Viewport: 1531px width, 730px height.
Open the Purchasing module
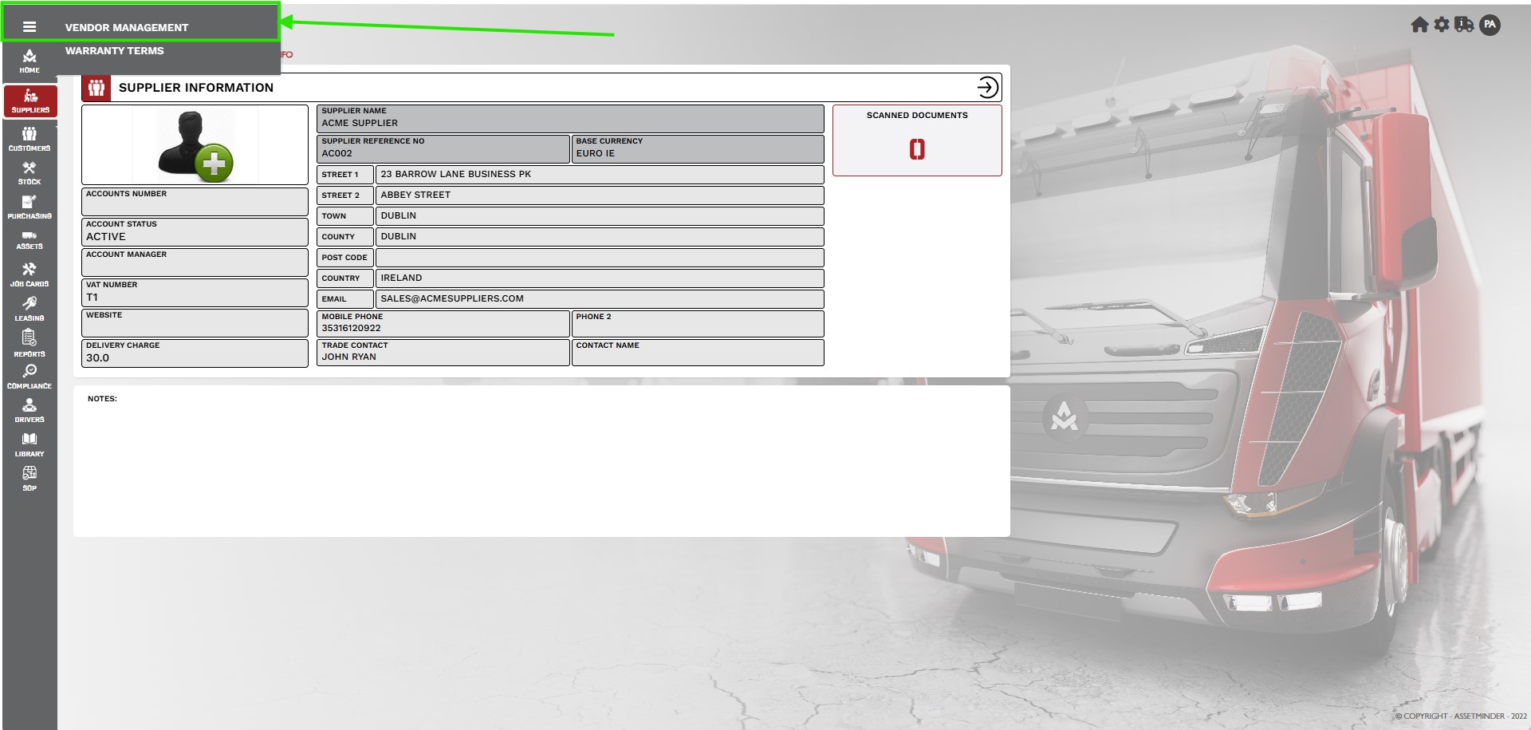click(30, 207)
